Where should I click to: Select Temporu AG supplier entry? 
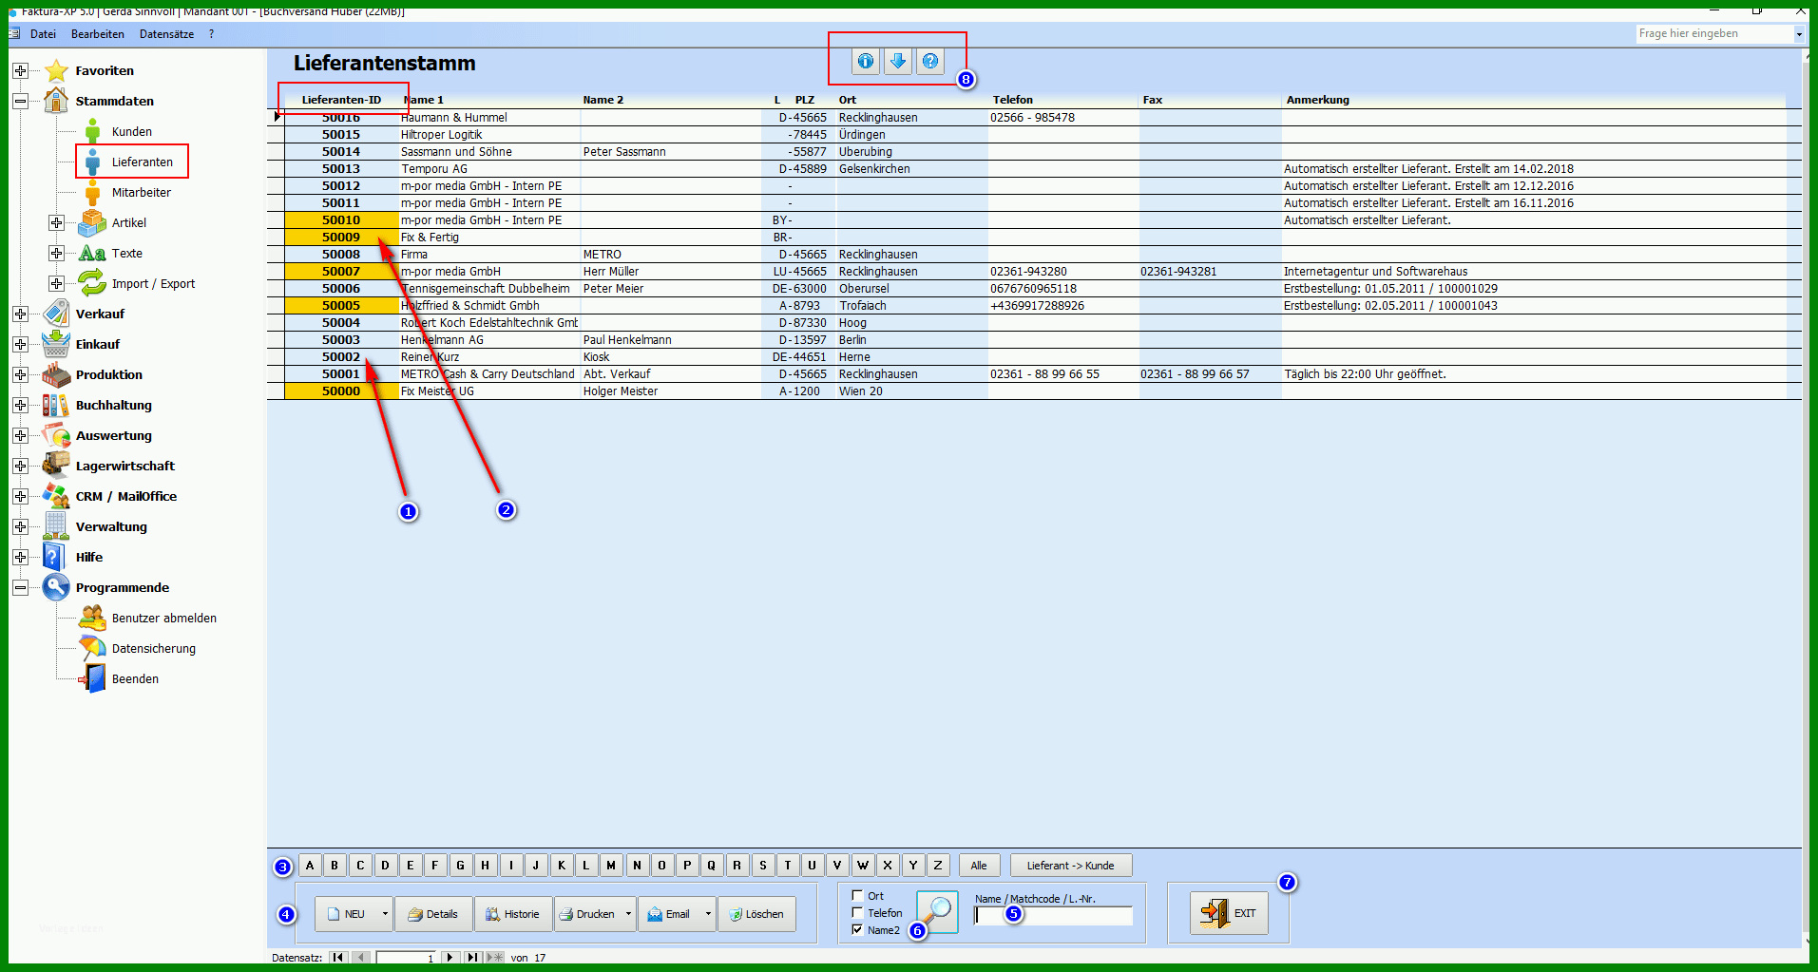(1034, 168)
